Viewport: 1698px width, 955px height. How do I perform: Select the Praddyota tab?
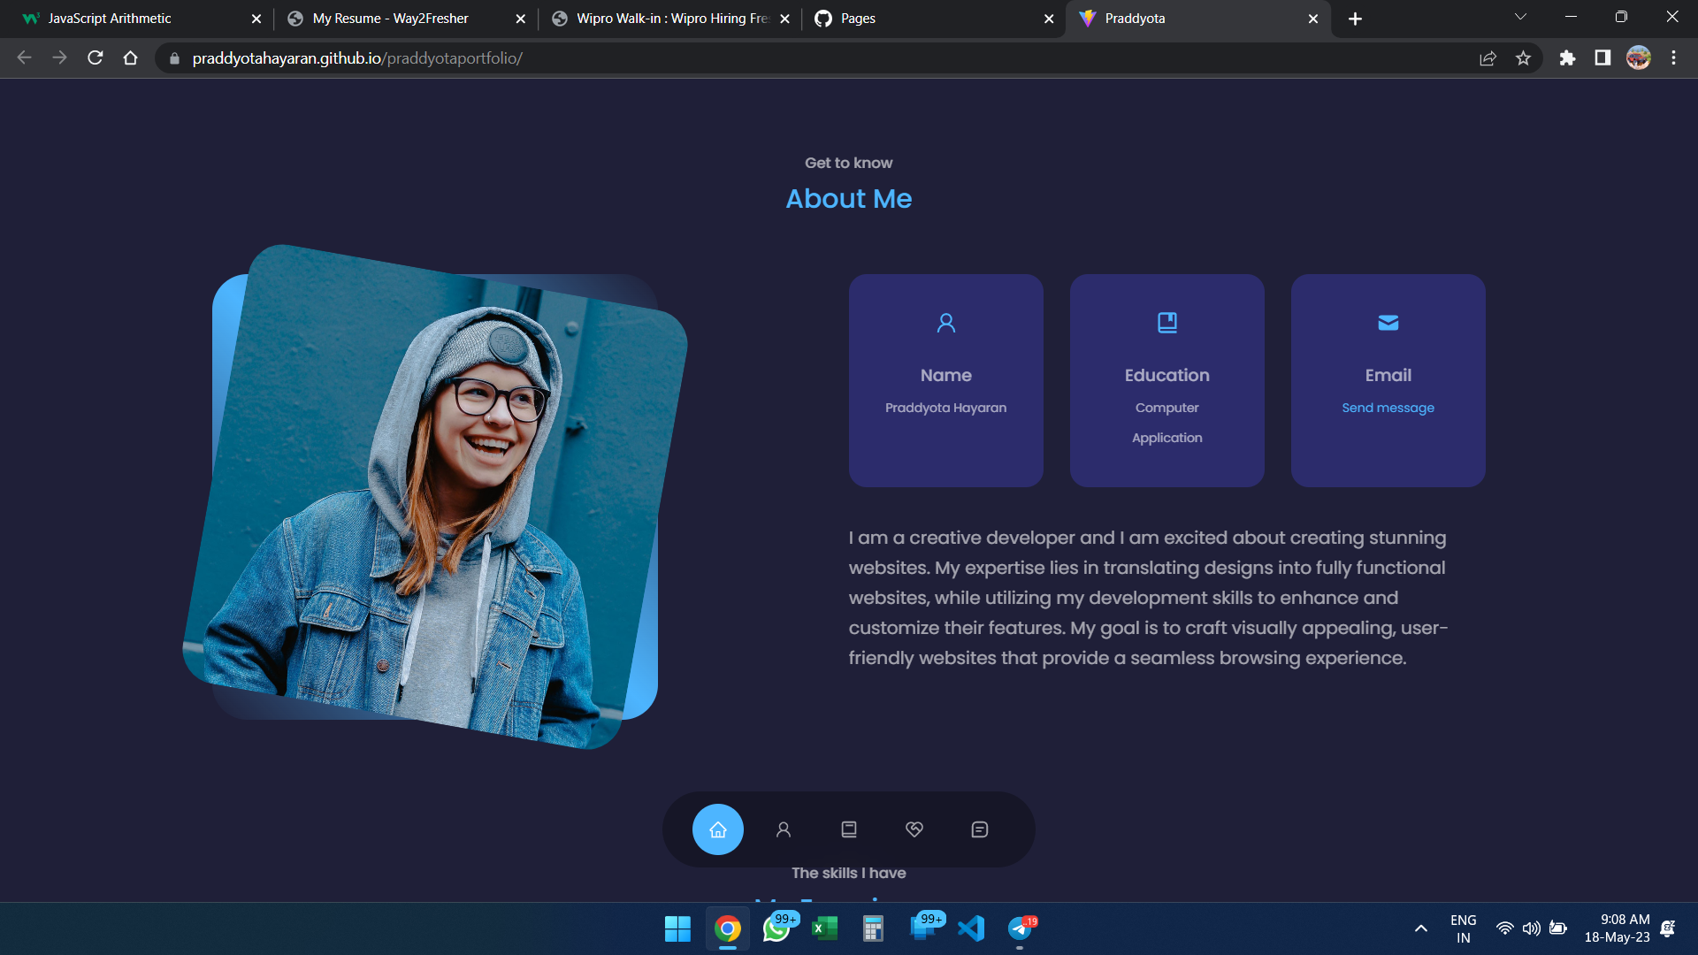[1198, 19]
